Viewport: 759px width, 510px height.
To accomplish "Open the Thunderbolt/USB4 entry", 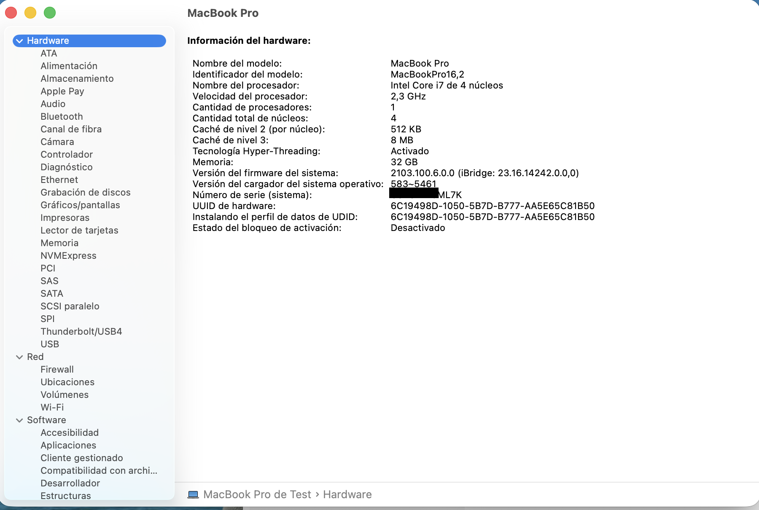I will pos(81,332).
